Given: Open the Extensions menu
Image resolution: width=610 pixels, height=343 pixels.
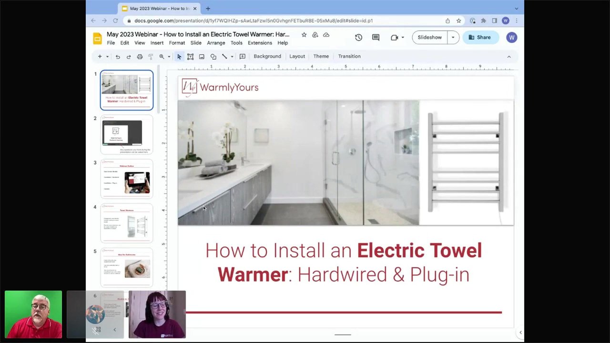Looking at the screenshot, I should point(260,42).
